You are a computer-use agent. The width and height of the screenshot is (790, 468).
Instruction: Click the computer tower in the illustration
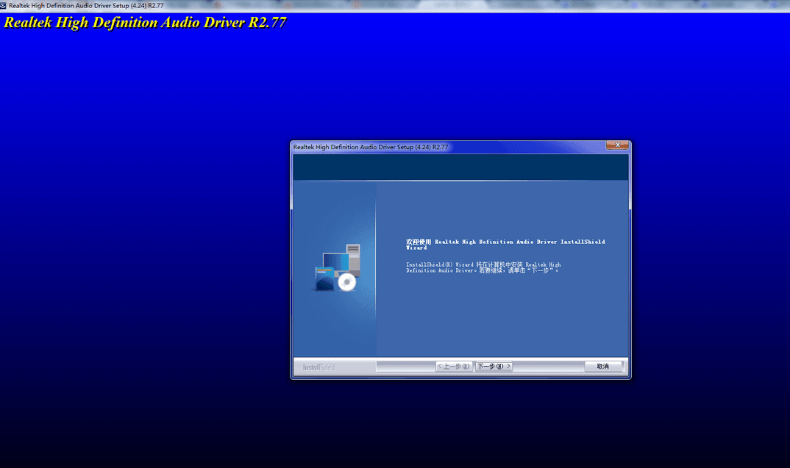point(353,257)
